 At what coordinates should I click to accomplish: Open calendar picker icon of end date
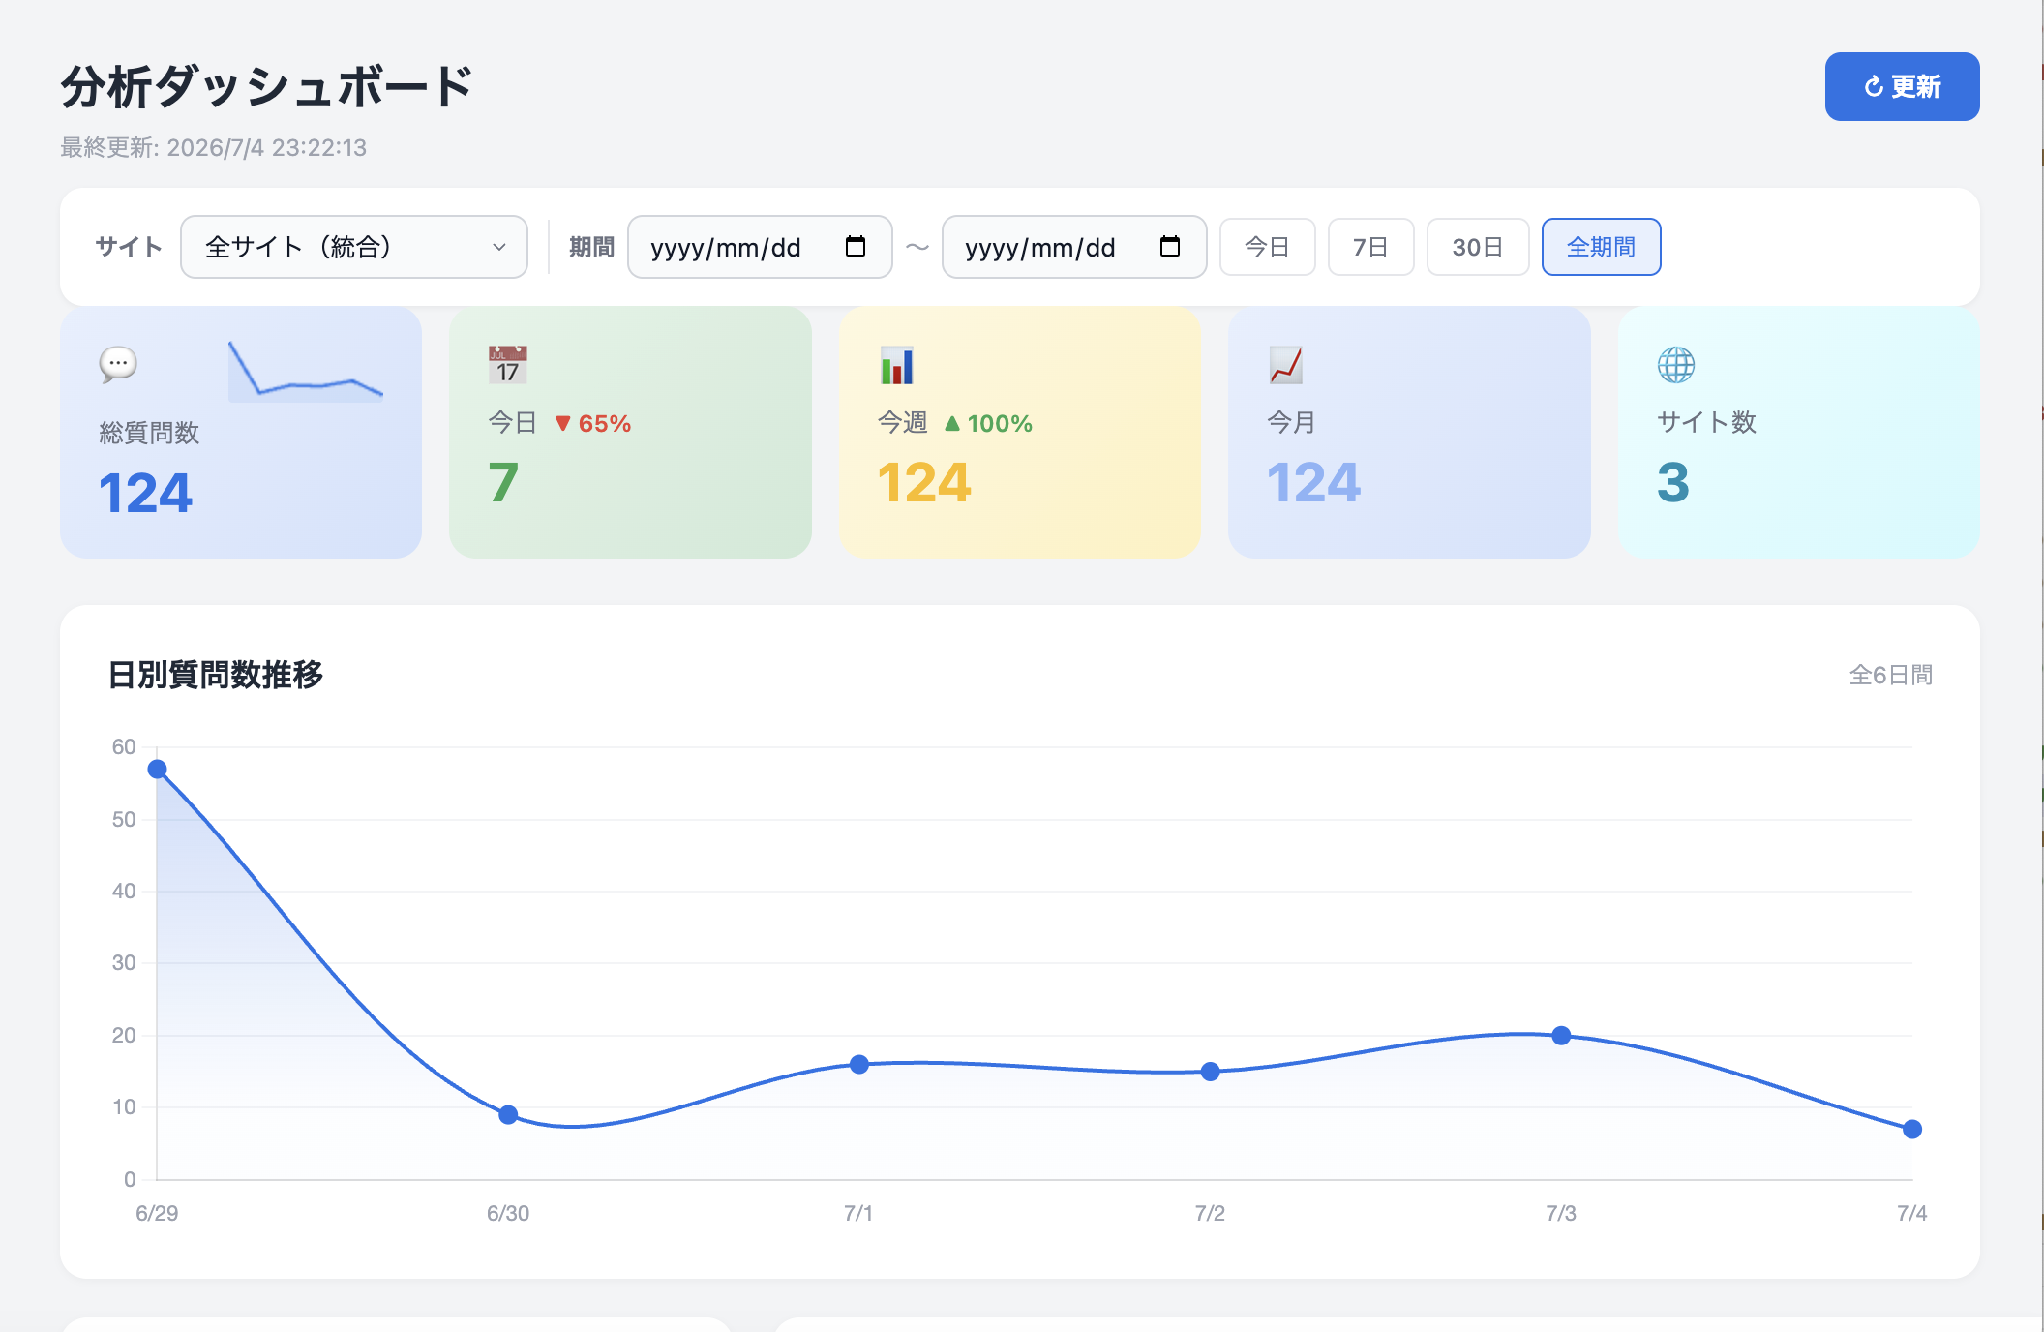[x=1170, y=246]
